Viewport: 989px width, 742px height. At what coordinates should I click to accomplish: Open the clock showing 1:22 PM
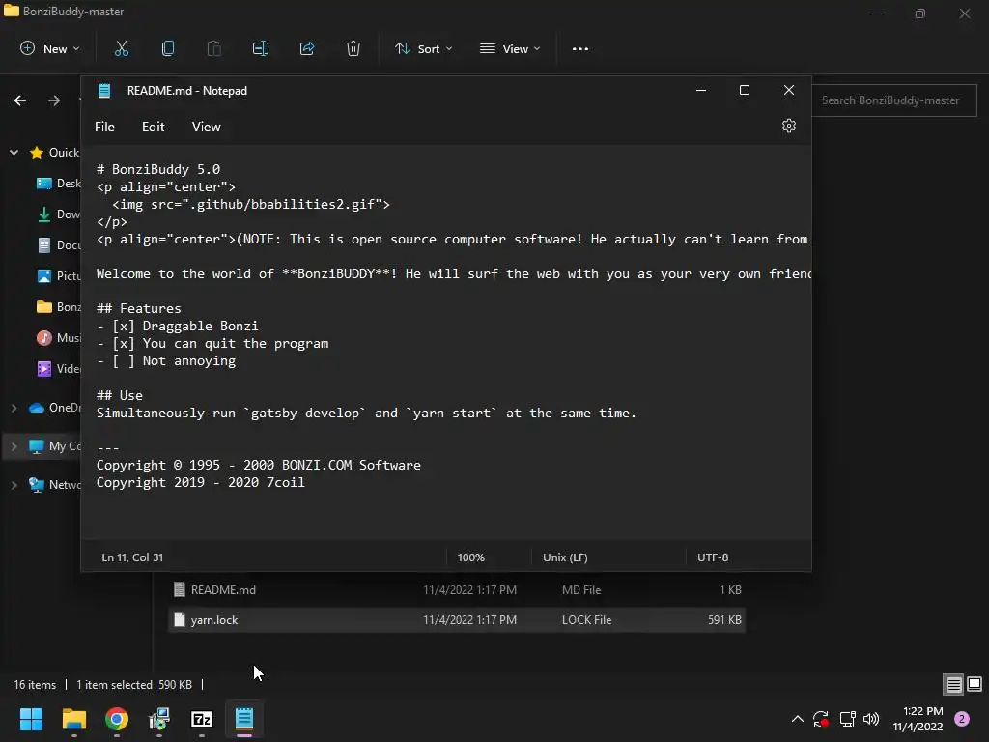coord(918,719)
